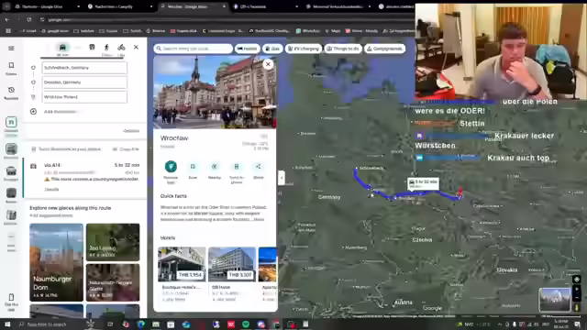Click the red destination pin on map

click(460, 192)
